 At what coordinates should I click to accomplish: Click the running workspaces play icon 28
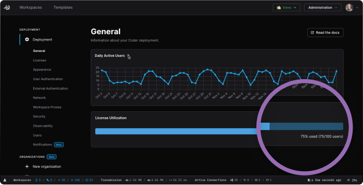click(x=59, y=180)
